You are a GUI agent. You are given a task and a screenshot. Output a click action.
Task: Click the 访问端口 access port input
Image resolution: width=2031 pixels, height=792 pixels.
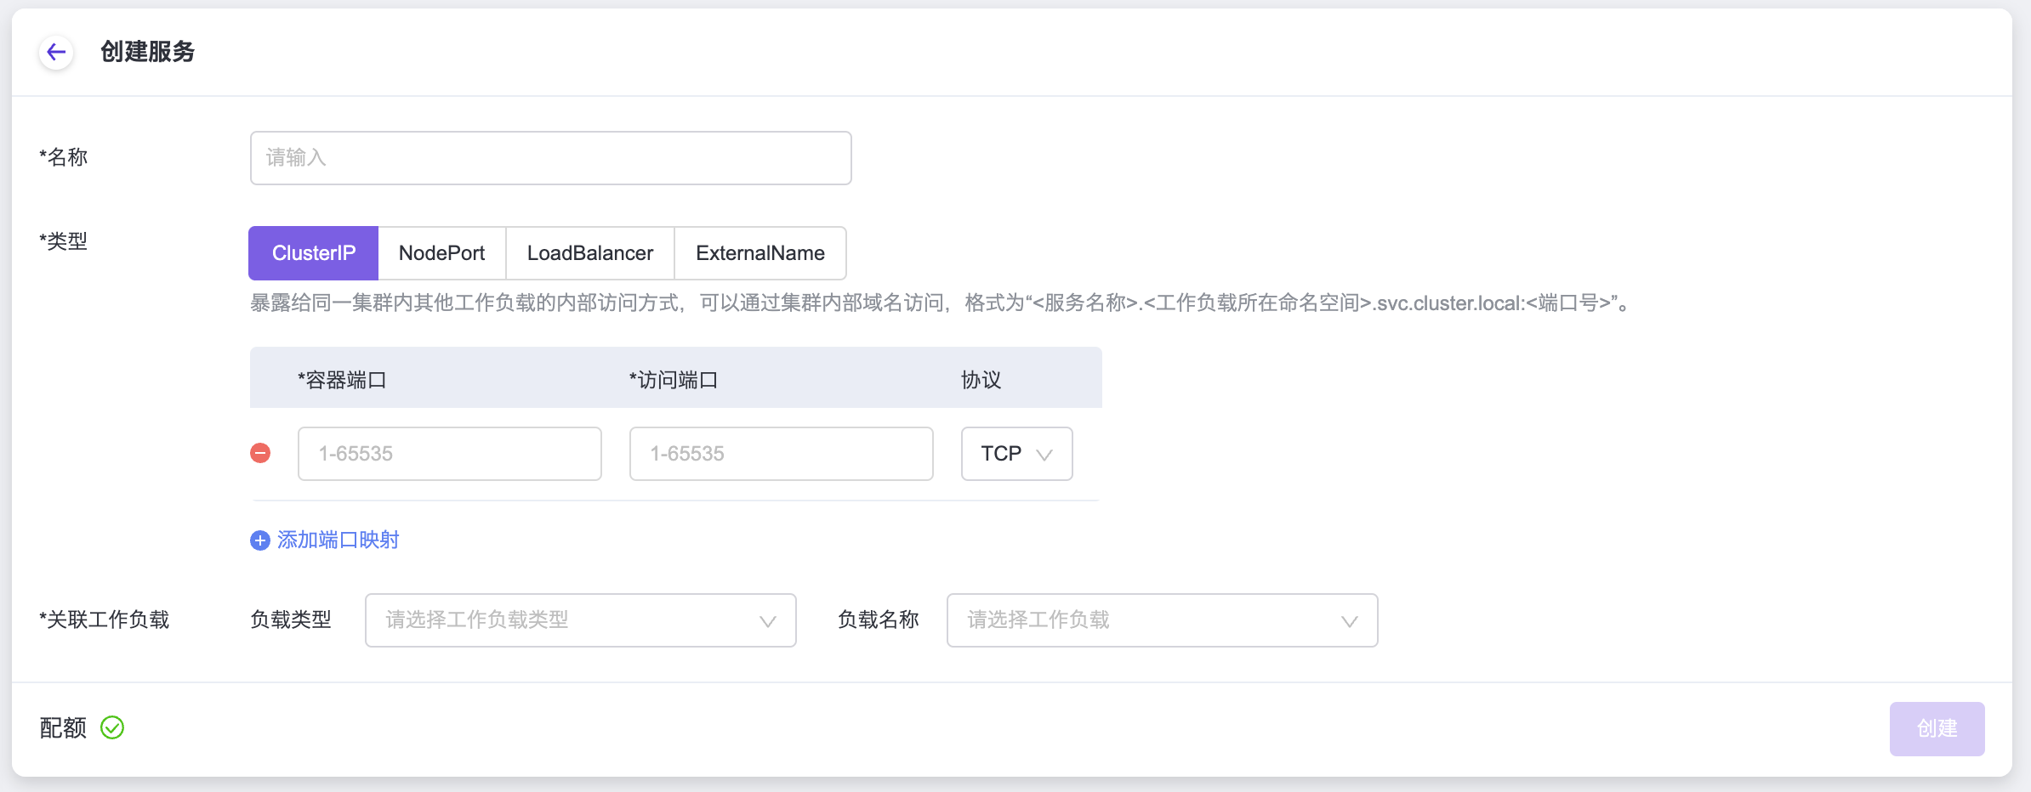coord(781,454)
